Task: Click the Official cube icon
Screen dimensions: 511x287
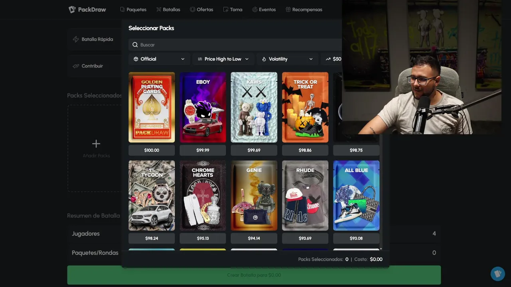Action: tap(136, 59)
